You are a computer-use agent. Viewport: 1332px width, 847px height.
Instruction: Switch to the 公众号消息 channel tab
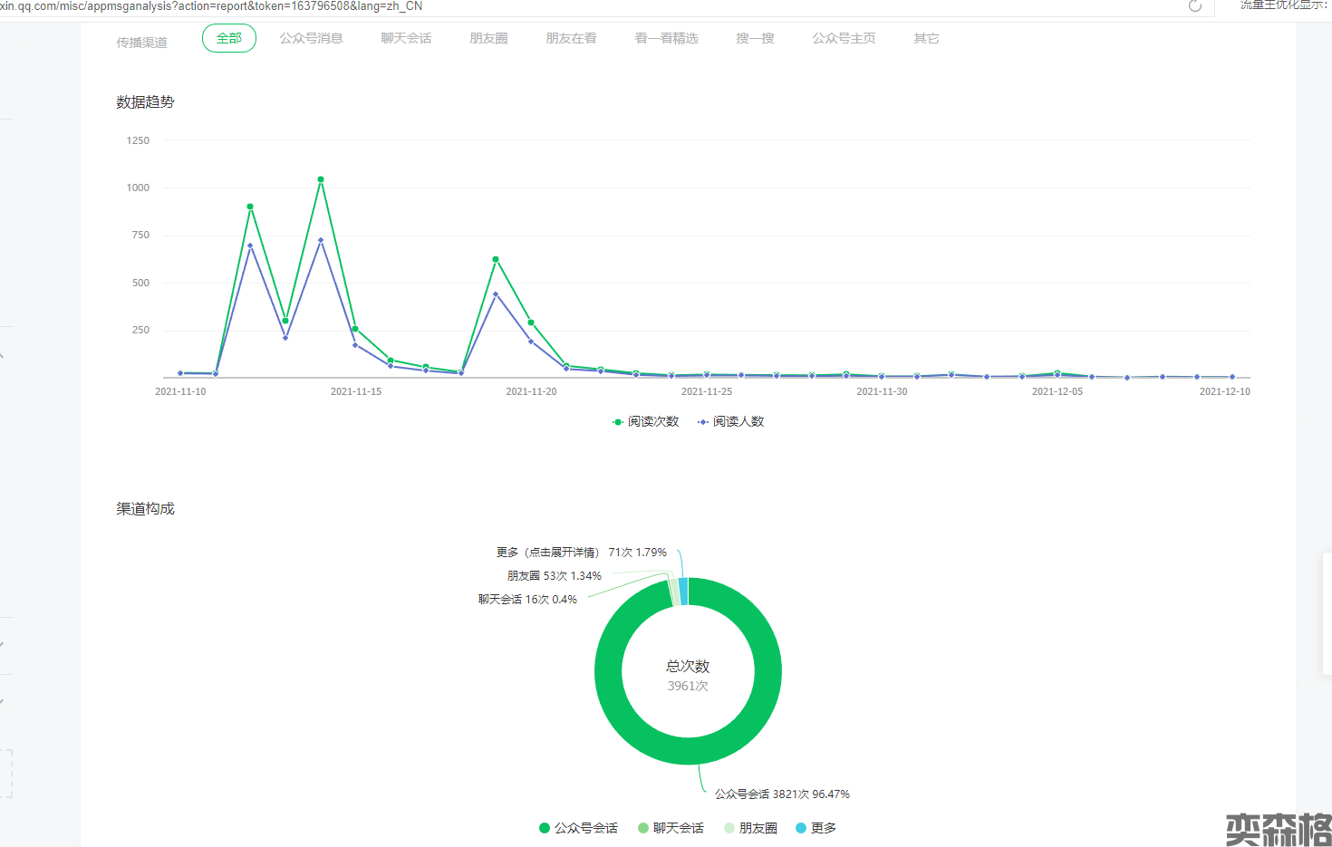(311, 38)
